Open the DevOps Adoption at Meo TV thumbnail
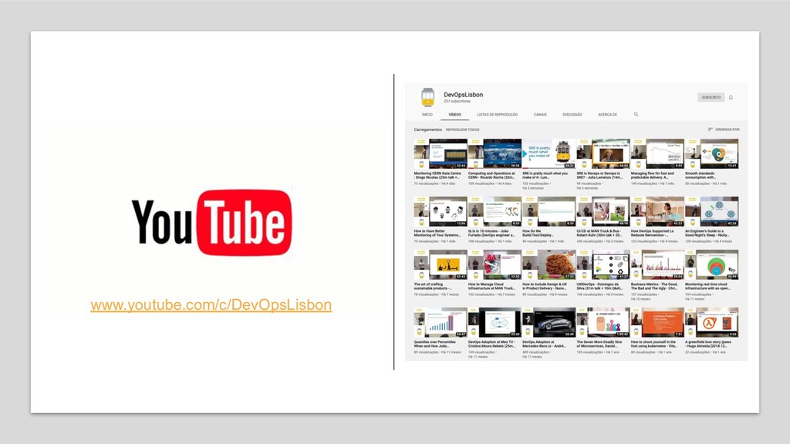Viewport: 790px width, 444px height. 495,323
